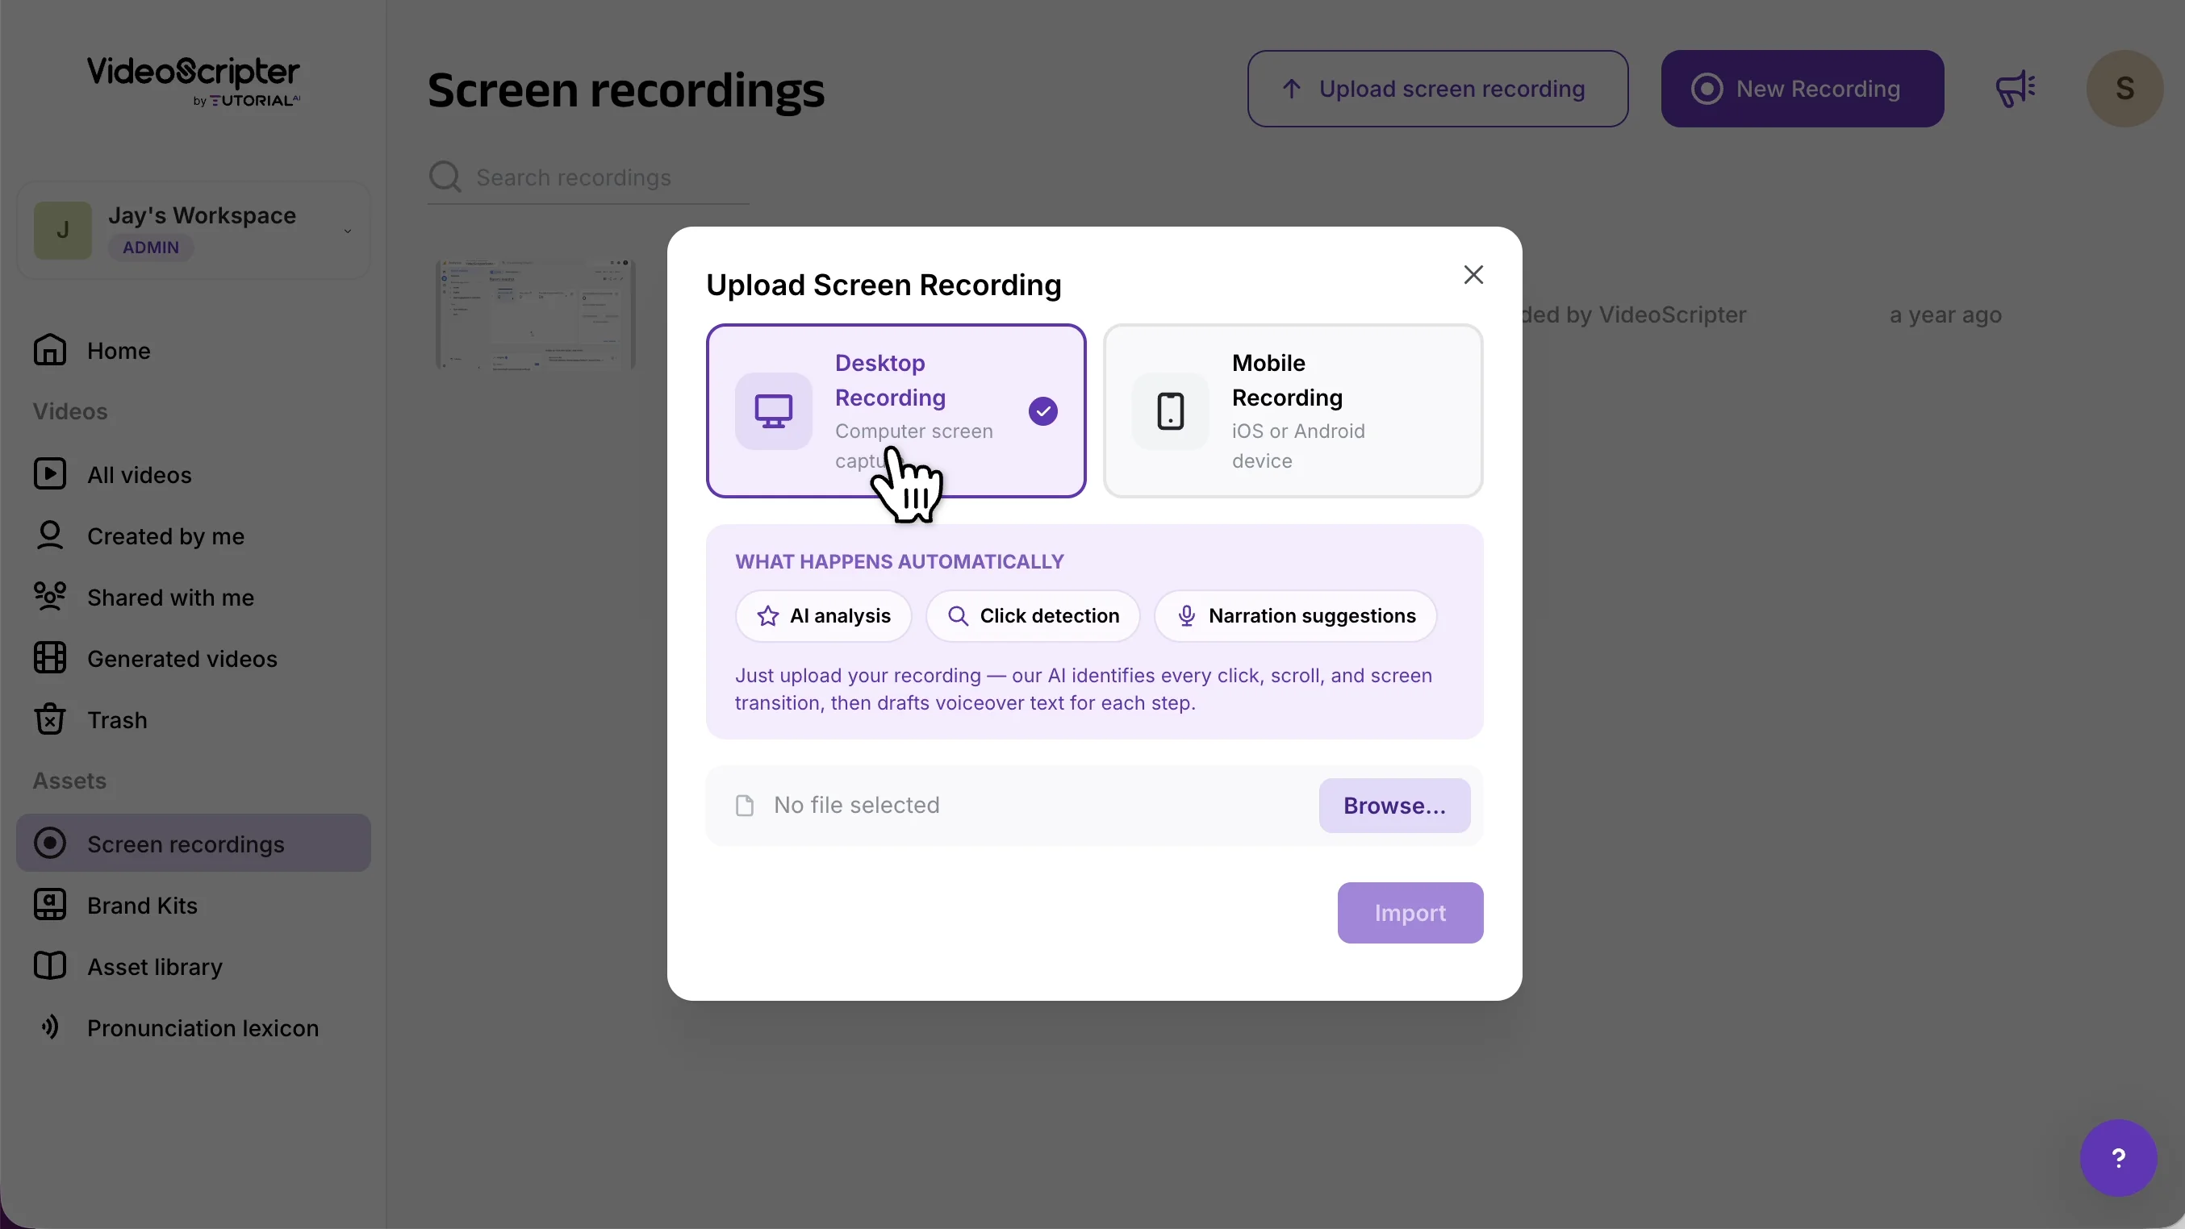Click the J workspace avatar
The image size is (2185, 1229).
[63, 231]
